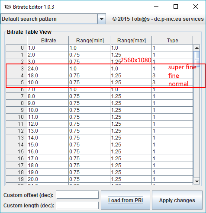Select Type cell in row 8
The height and width of the screenshot is (213, 206).
[x=172, y=103]
